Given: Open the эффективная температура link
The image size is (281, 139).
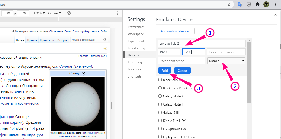Looking at the screenshot, I should click(x=22, y=134).
